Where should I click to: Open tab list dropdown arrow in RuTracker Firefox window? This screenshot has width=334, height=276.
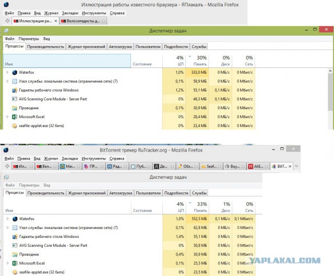tap(296, 166)
